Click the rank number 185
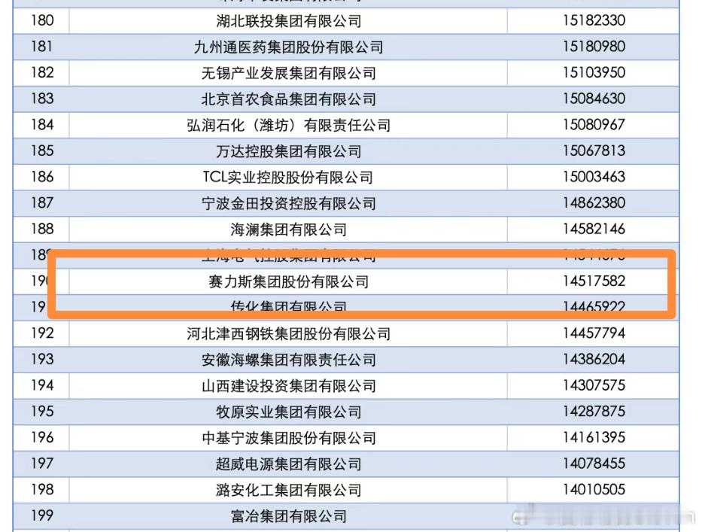 43,150
